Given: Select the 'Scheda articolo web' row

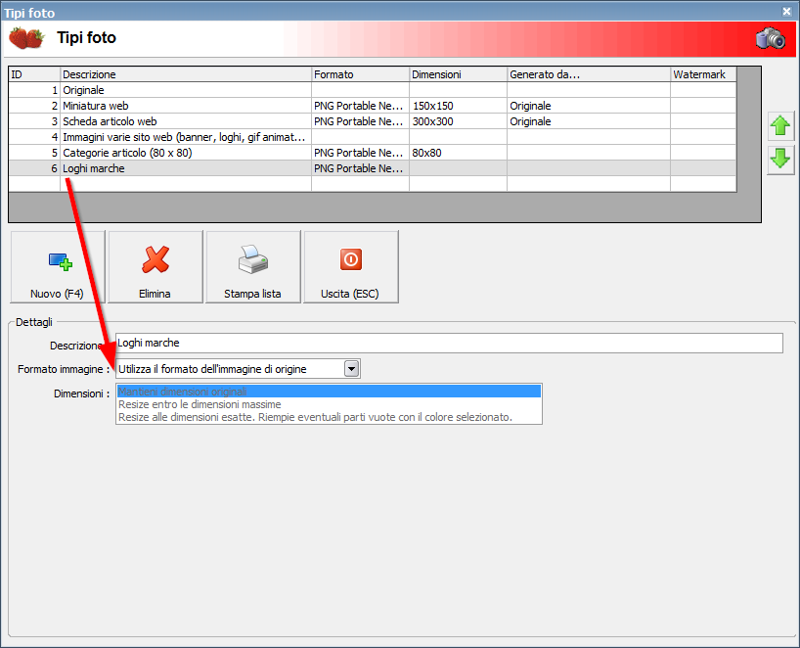Looking at the screenshot, I should 373,121.
